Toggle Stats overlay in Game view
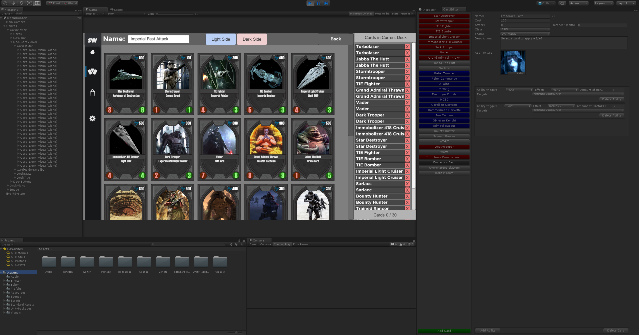Image resolution: width=639 pixels, height=335 pixels. (x=395, y=14)
